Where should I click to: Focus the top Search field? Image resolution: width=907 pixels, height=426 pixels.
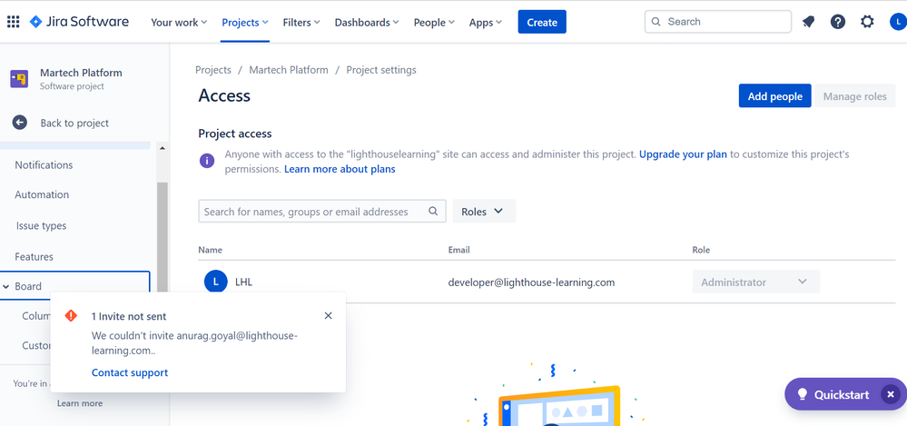pyautogui.click(x=718, y=22)
